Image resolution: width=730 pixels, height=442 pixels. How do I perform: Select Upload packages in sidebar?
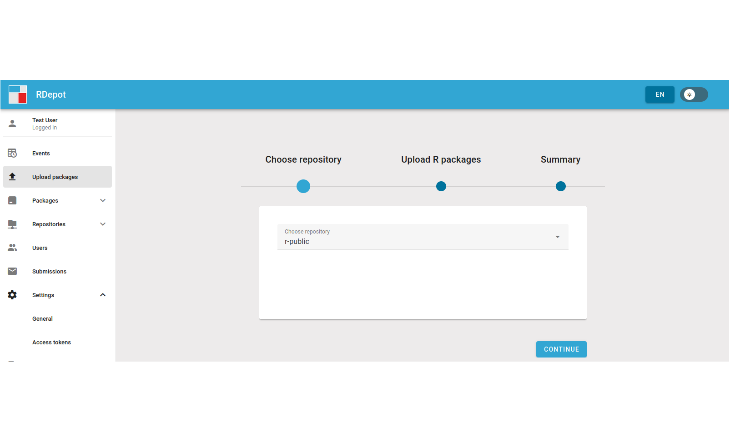pos(57,177)
